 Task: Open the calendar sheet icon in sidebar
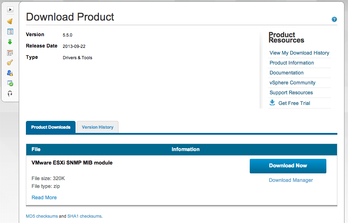pos(10,52)
